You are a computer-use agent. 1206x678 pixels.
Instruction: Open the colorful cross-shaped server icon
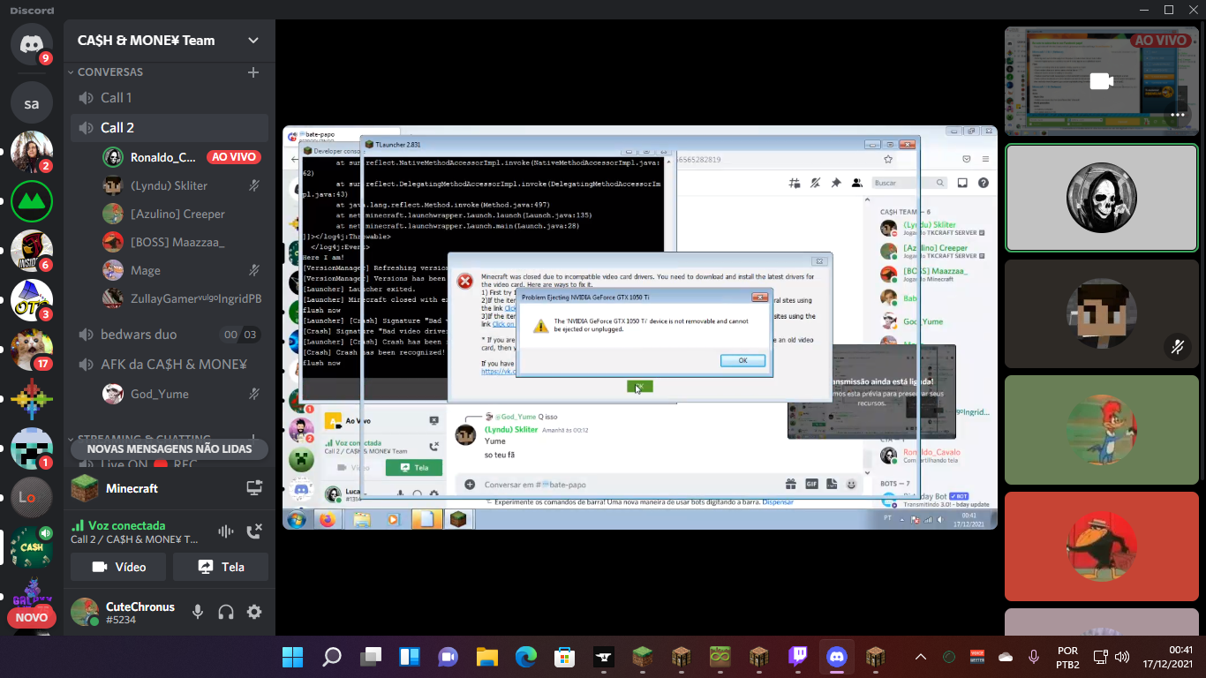(32, 400)
